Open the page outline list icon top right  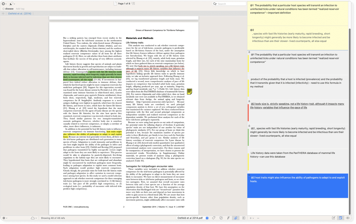(x=133, y=3)
